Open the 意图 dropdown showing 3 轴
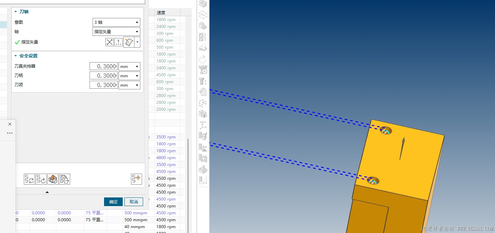The image size is (495, 233). (x=116, y=22)
